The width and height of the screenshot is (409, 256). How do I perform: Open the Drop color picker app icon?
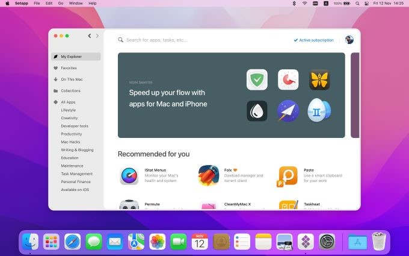257,111
